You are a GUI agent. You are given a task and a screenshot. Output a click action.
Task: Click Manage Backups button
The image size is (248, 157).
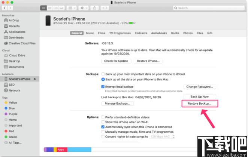(117, 104)
